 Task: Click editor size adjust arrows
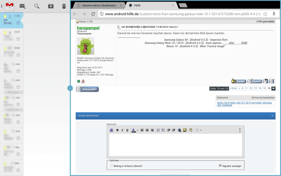(x=240, y=130)
